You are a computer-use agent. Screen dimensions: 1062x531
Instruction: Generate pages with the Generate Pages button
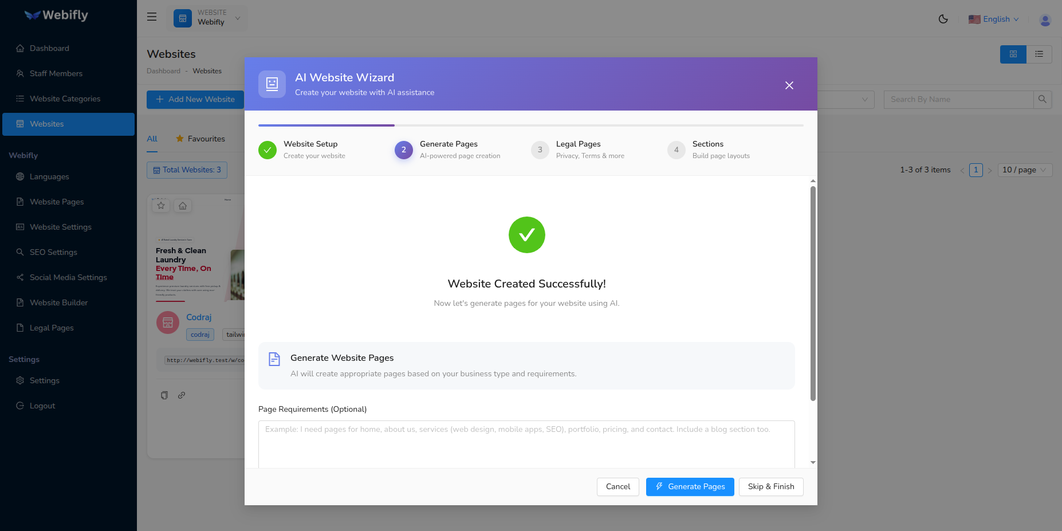(690, 486)
